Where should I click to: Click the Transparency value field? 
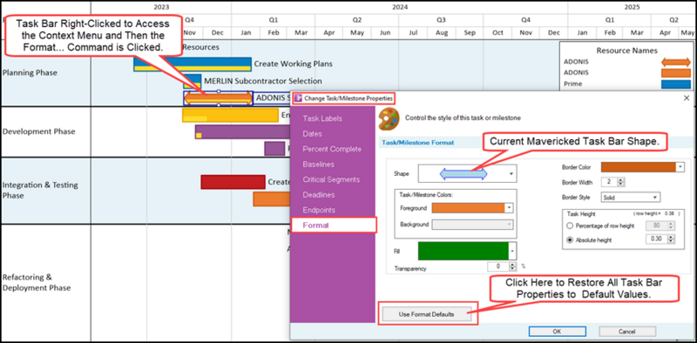point(497,266)
